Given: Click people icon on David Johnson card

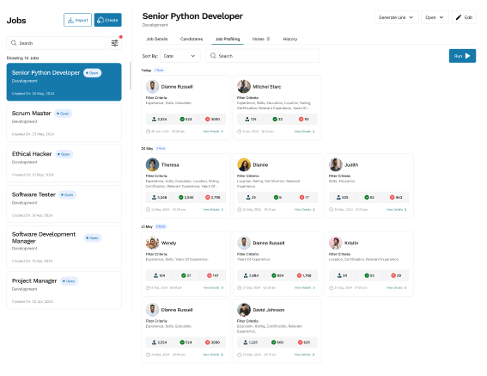Looking at the screenshot, I should click(x=246, y=342).
